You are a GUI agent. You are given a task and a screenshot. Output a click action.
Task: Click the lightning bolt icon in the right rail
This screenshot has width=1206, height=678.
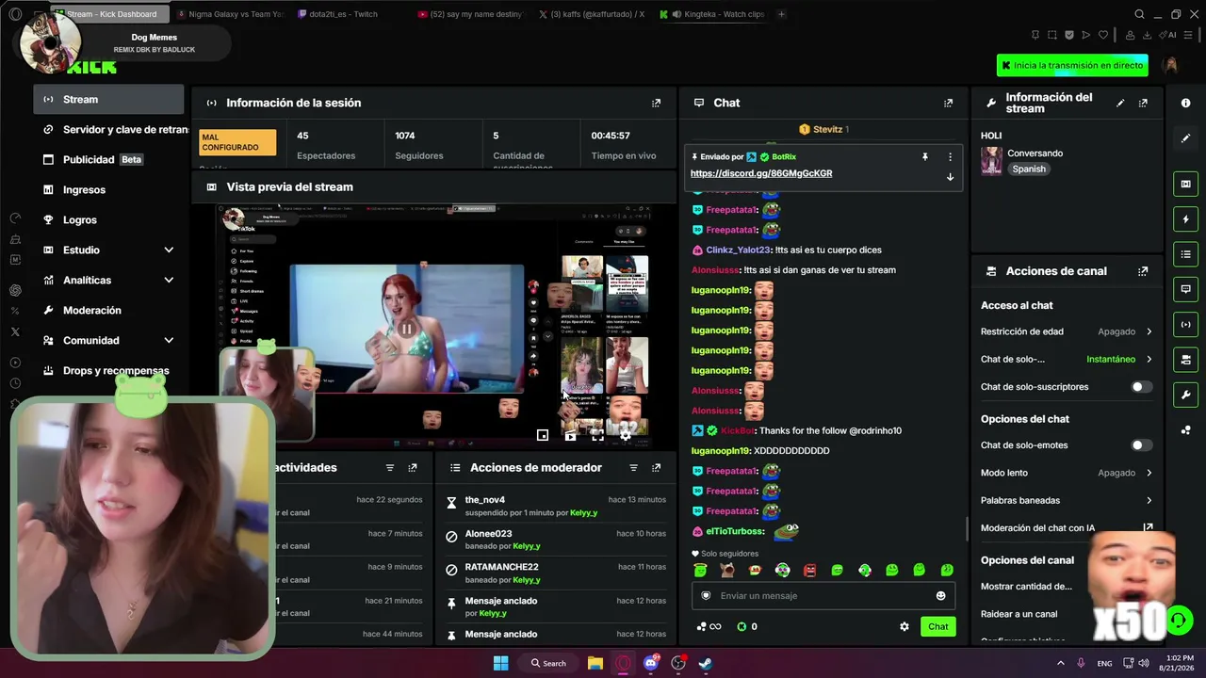point(1185,219)
